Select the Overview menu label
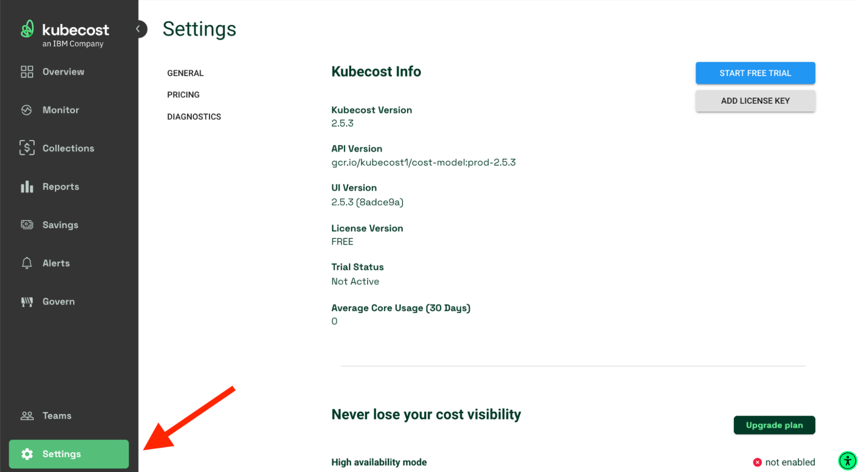This screenshot has width=858, height=472. tap(64, 72)
